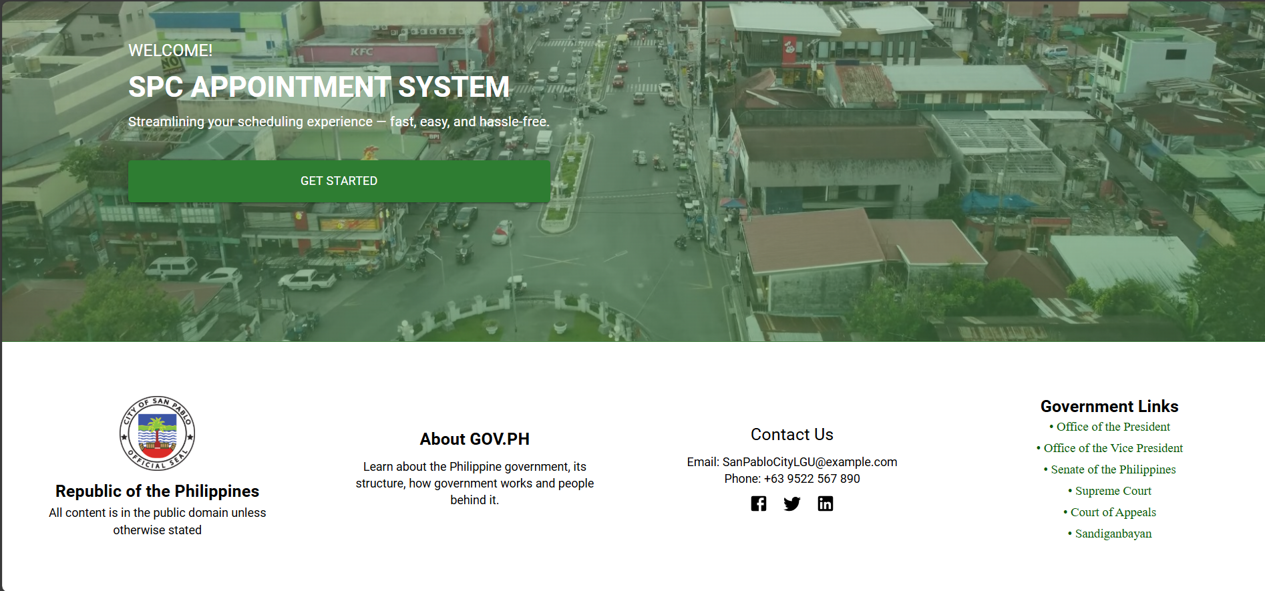This screenshot has width=1265, height=591.
Task: Go to the Supreme Court link
Action: point(1113,491)
